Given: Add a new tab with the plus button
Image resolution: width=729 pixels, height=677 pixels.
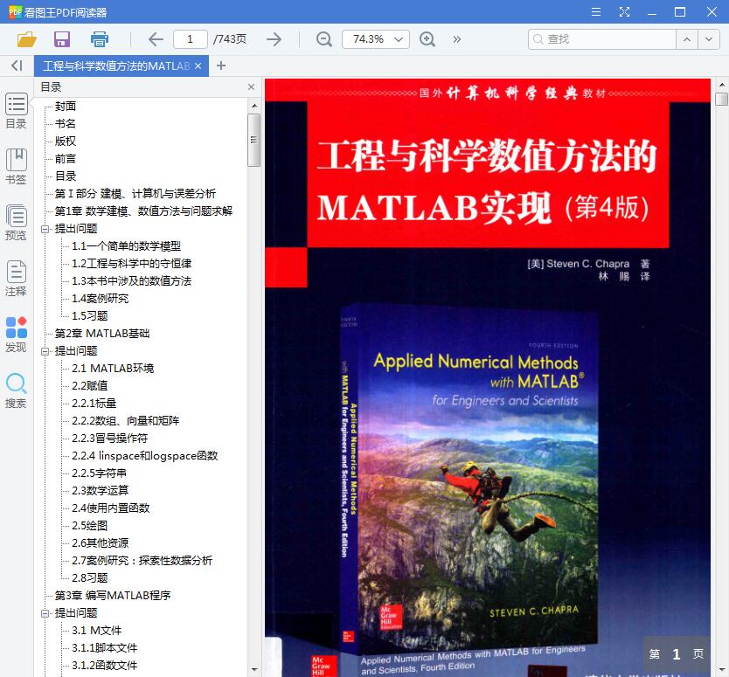Looking at the screenshot, I should click(221, 66).
